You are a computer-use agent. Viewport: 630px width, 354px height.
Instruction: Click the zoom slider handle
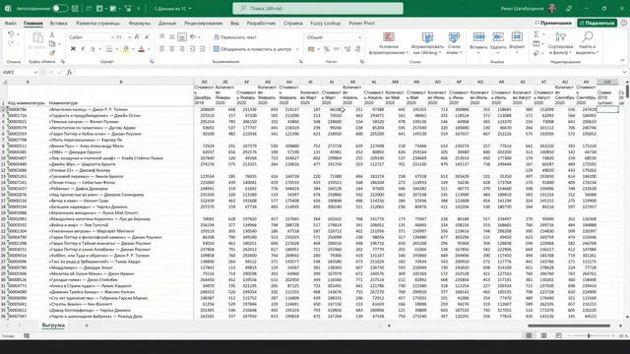coord(589,335)
